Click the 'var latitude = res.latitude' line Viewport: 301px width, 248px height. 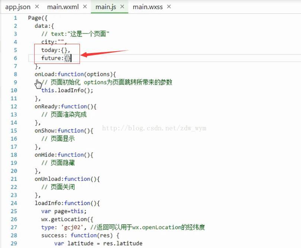(98, 244)
